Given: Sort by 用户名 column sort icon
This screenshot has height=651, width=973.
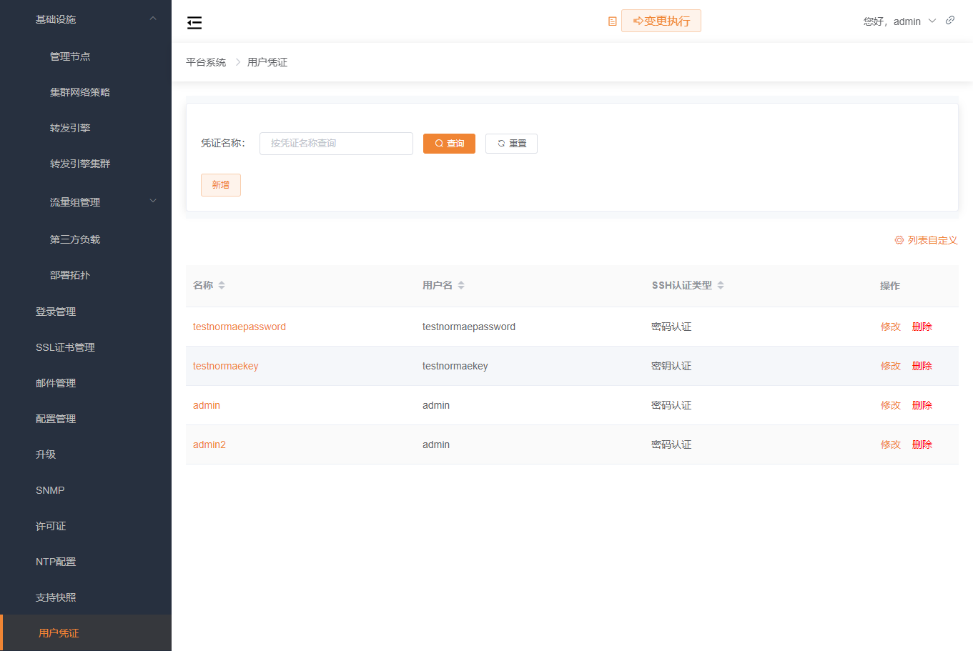Looking at the screenshot, I should (461, 285).
